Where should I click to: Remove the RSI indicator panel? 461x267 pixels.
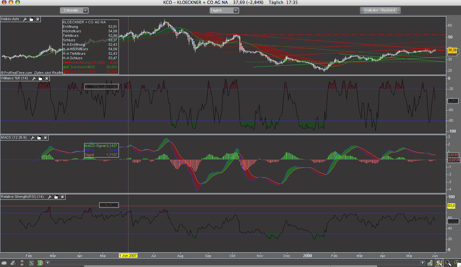point(63,197)
